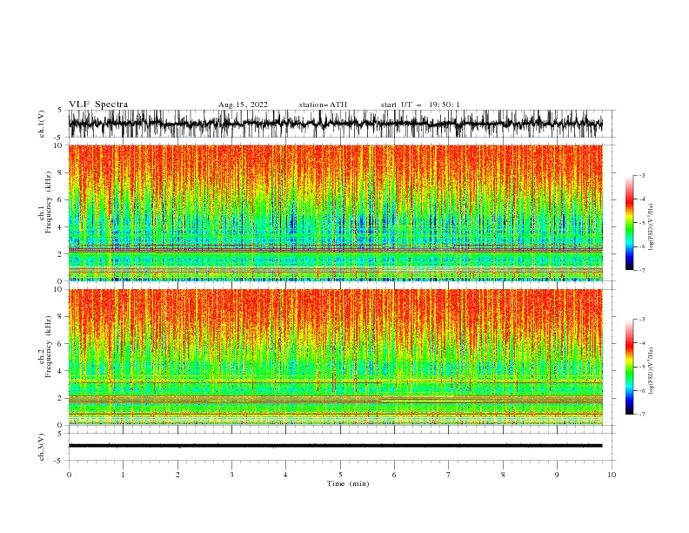Click time axis tick label "6"
Screen dimensions: 689x533
(394, 475)
